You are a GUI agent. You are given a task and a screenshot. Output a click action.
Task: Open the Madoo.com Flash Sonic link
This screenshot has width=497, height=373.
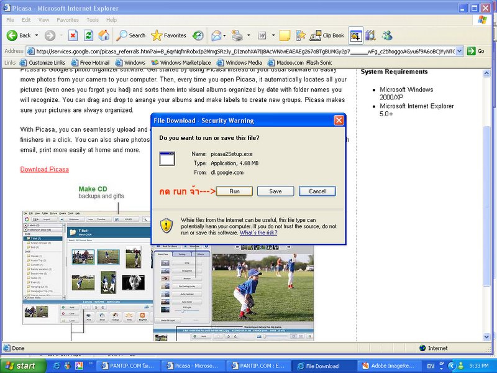tap(300, 63)
